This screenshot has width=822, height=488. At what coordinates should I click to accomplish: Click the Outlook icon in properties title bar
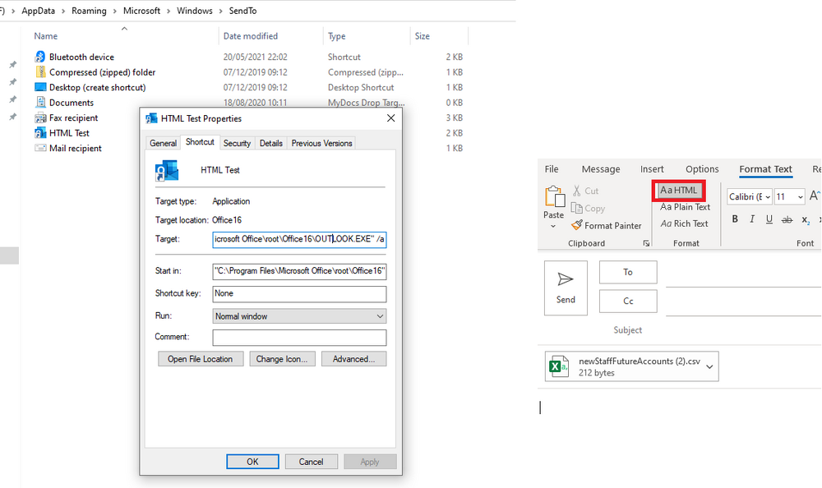(x=151, y=118)
